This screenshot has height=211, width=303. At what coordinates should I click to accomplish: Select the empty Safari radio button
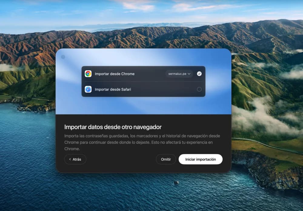click(x=199, y=89)
